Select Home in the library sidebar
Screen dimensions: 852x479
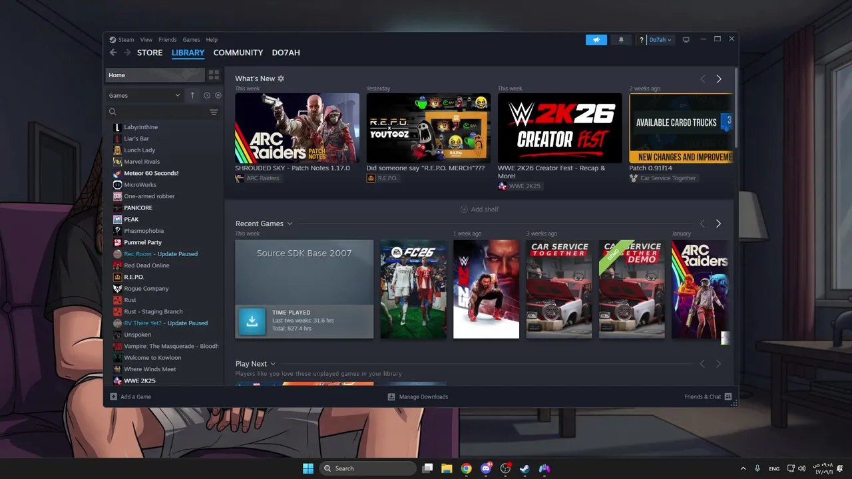[x=155, y=75]
